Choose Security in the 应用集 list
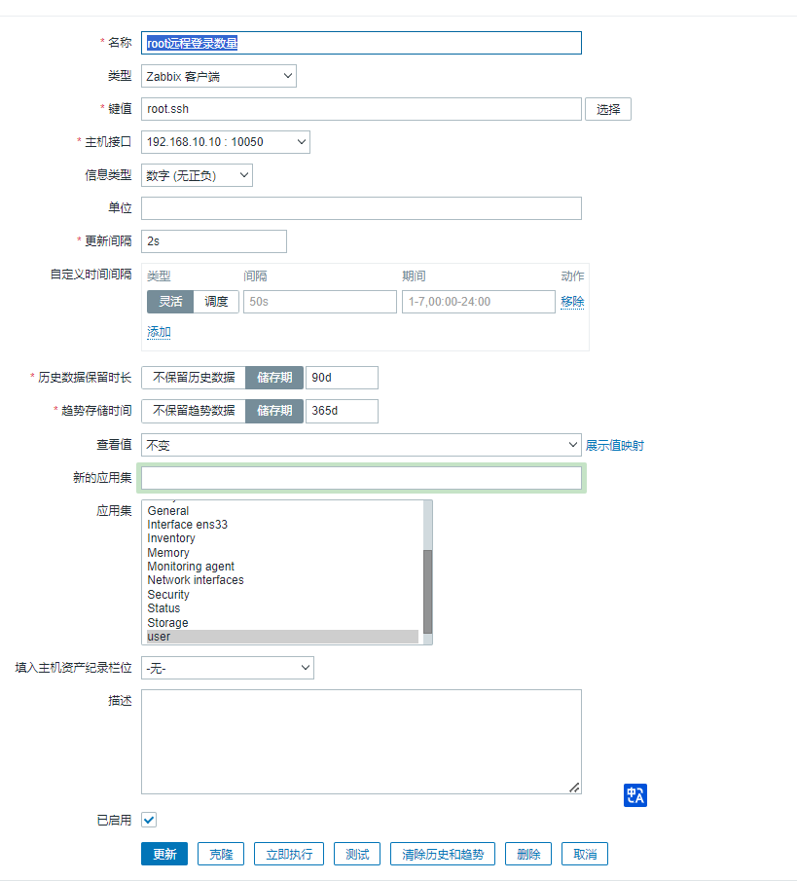Screen dimensions: 797x881 (168, 595)
